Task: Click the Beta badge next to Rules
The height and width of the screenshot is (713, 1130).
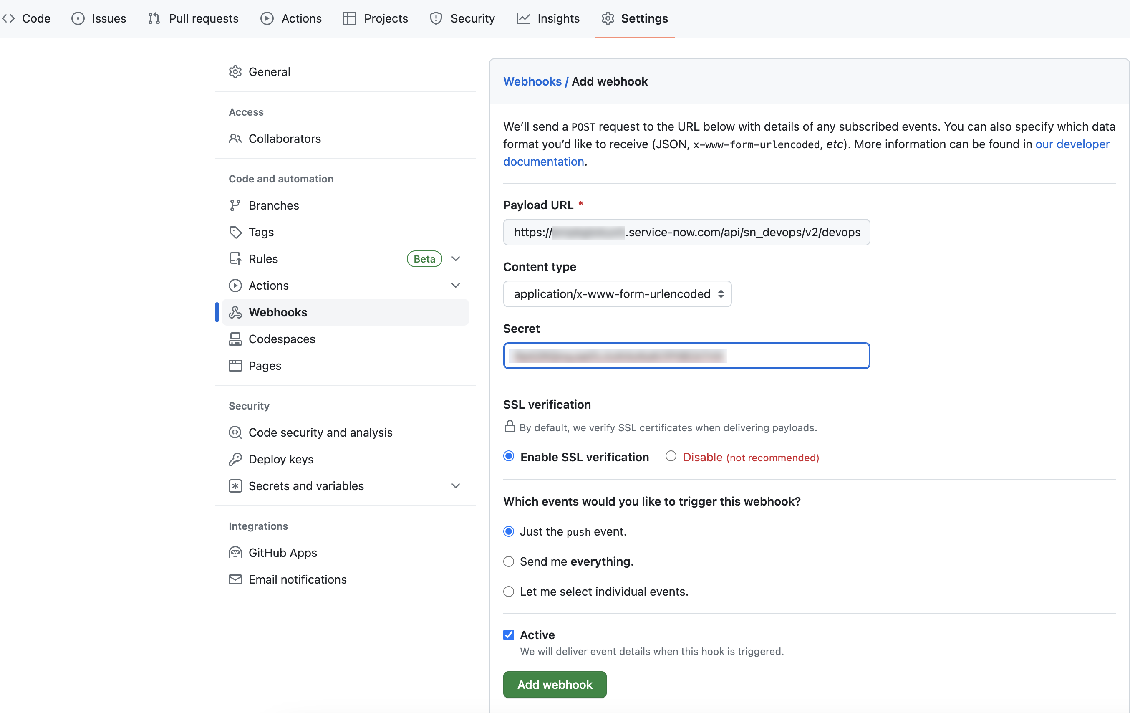Action: [x=424, y=259]
